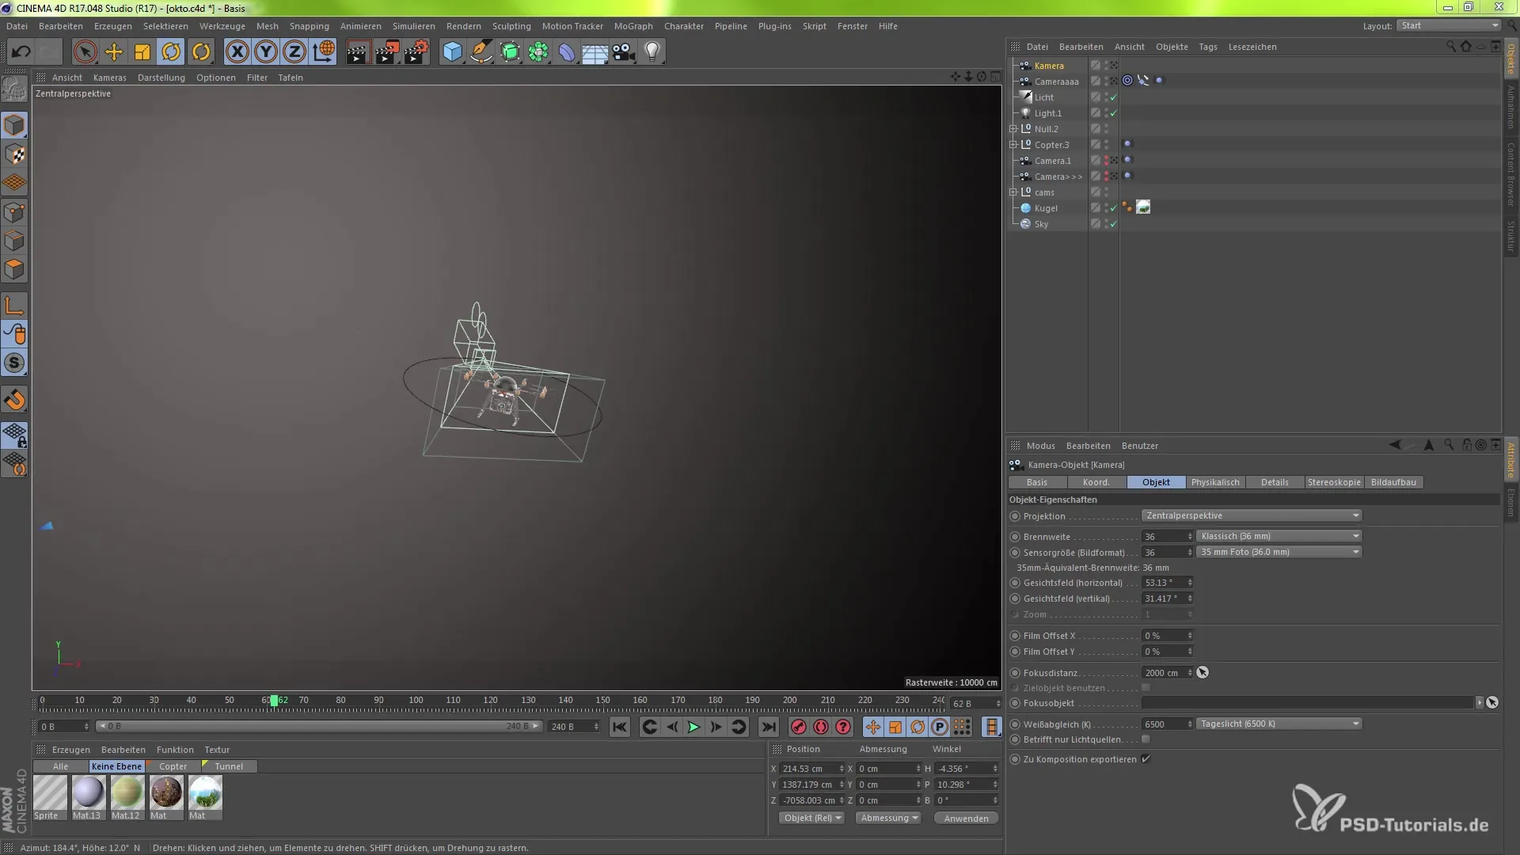Expand the cams object
Viewport: 1520px width, 855px height.
(x=1013, y=192)
